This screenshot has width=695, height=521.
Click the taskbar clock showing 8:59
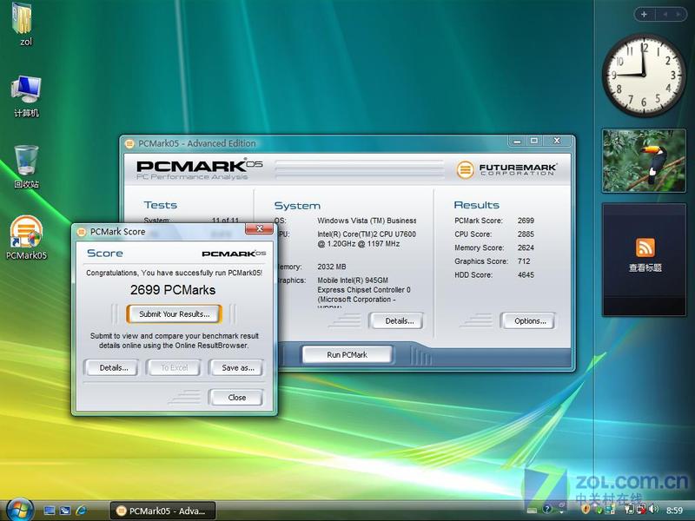tap(674, 511)
